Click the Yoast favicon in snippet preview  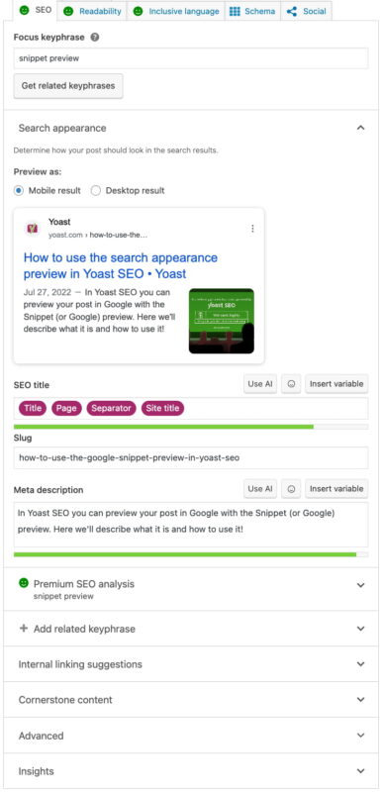[x=33, y=229]
